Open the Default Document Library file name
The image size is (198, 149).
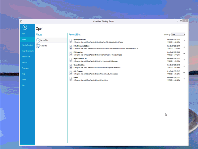tap(81, 46)
